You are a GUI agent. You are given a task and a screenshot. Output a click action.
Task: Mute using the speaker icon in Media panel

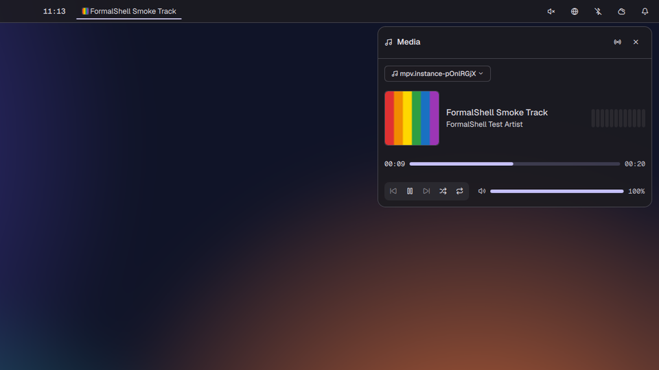(482, 191)
